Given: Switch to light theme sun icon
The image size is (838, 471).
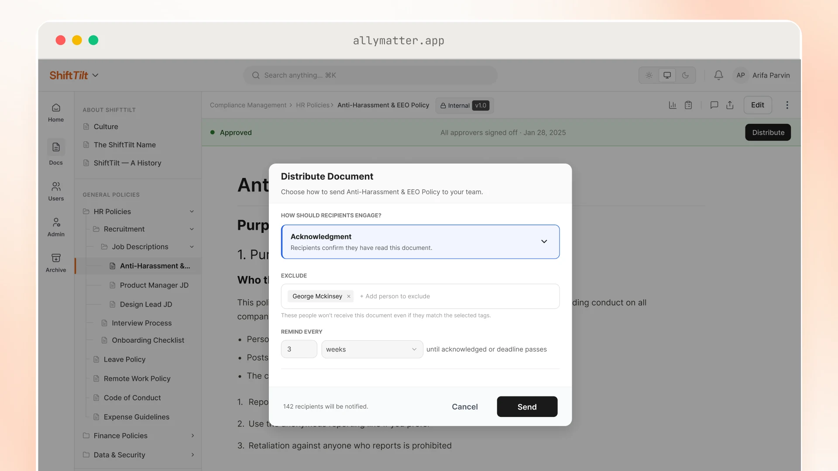Looking at the screenshot, I should [x=649, y=75].
